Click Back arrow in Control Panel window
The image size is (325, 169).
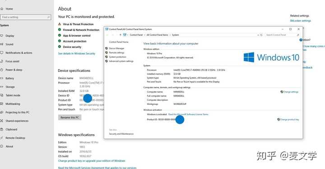tap(107, 35)
